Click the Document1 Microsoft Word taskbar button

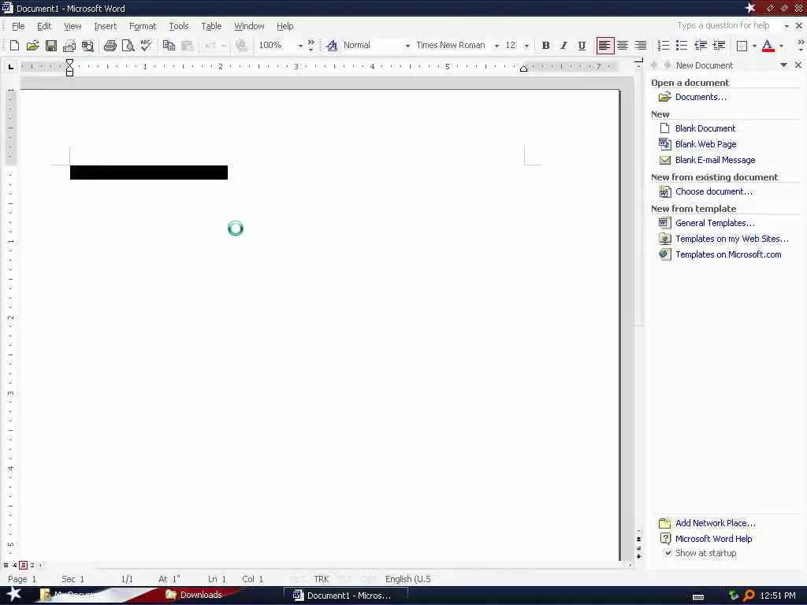(345, 596)
